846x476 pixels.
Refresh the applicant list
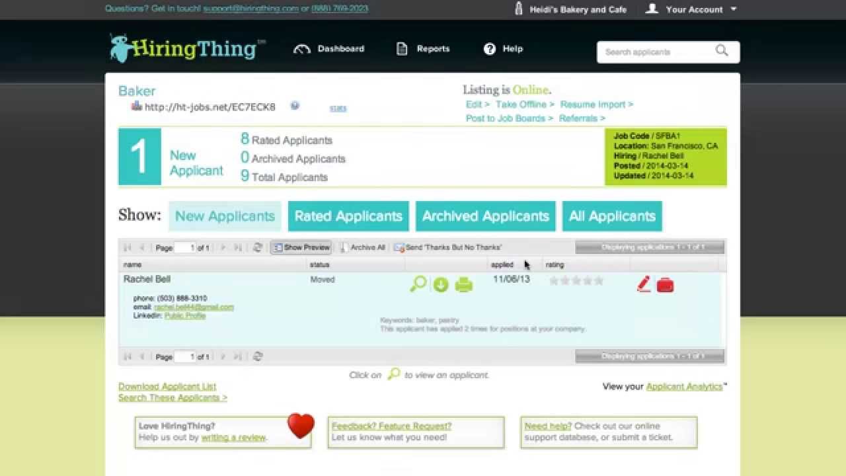point(258,246)
